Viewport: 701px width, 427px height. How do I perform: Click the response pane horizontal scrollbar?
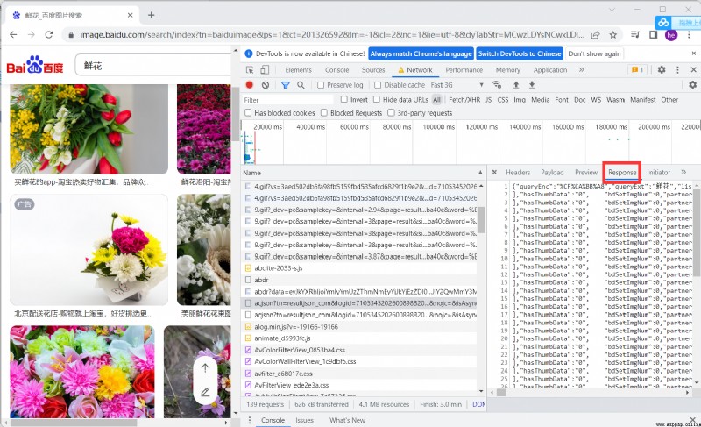tap(501, 392)
